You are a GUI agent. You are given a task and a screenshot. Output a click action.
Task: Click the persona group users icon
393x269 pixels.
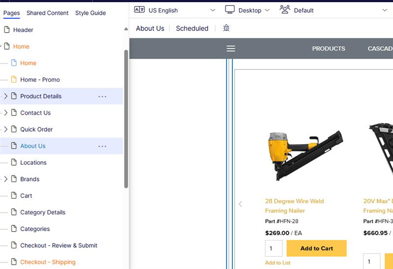[x=285, y=10]
